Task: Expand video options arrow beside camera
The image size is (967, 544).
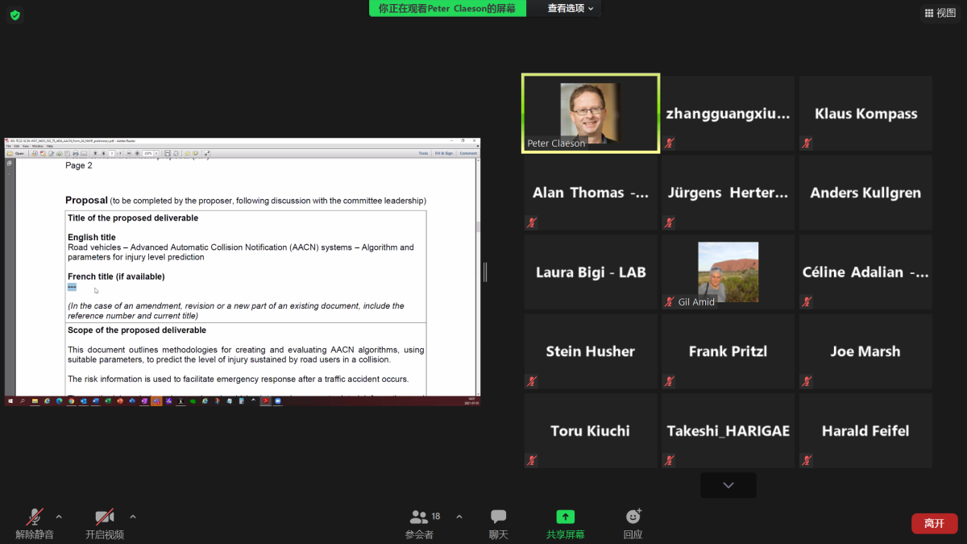Action: click(133, 517)
